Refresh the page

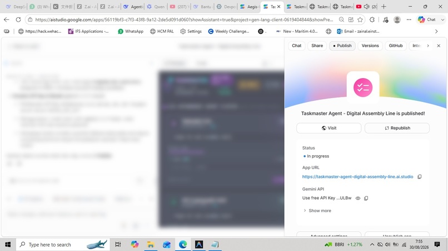tap(18, 19)
